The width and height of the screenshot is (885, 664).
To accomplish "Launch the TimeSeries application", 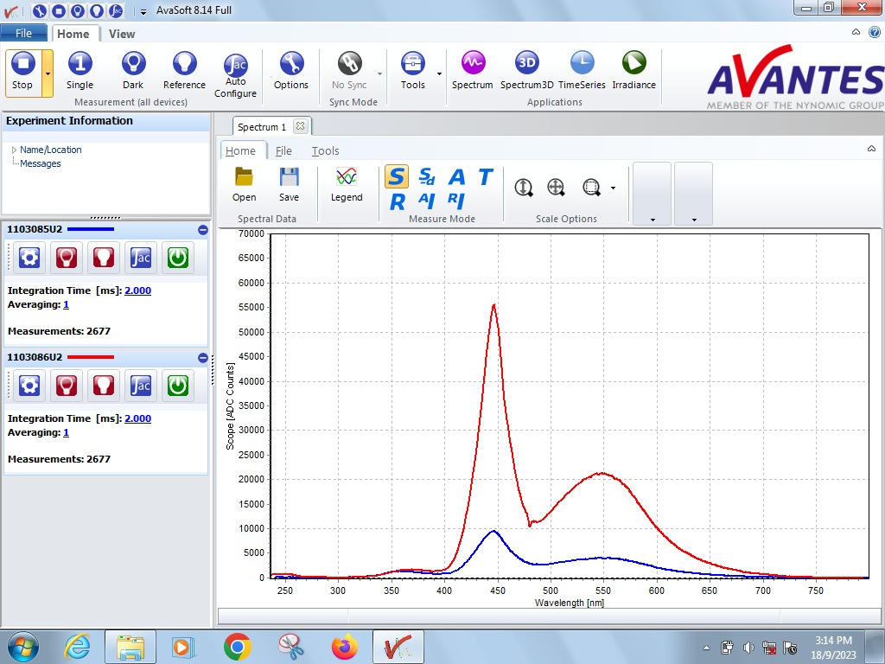I will [x=582, y=63].
